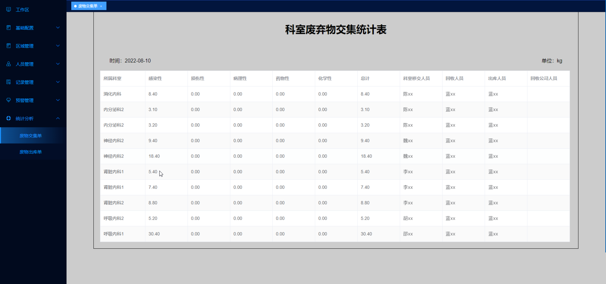Image resolution: width=606 pixels, height=284 pixels.
Task: Open 区域管理 in the sidebar
Action: tap(33, 46)
